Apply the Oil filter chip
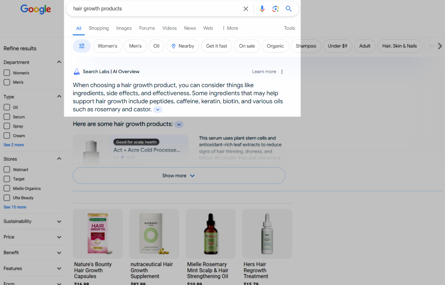This screenshot has height=285, width=445. [156, 46]
